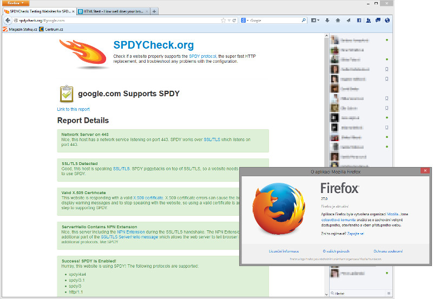Click the paper plane share icon

[348, 21]
